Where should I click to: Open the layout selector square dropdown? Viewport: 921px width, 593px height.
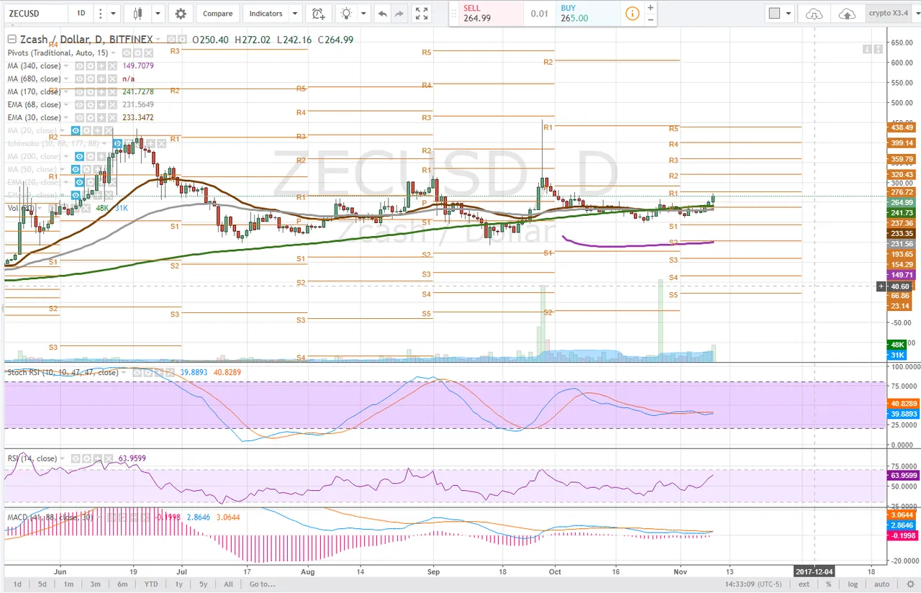tap(779, 14)
